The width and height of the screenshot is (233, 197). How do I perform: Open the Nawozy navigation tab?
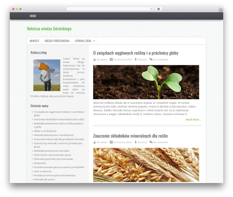point(34,41)
